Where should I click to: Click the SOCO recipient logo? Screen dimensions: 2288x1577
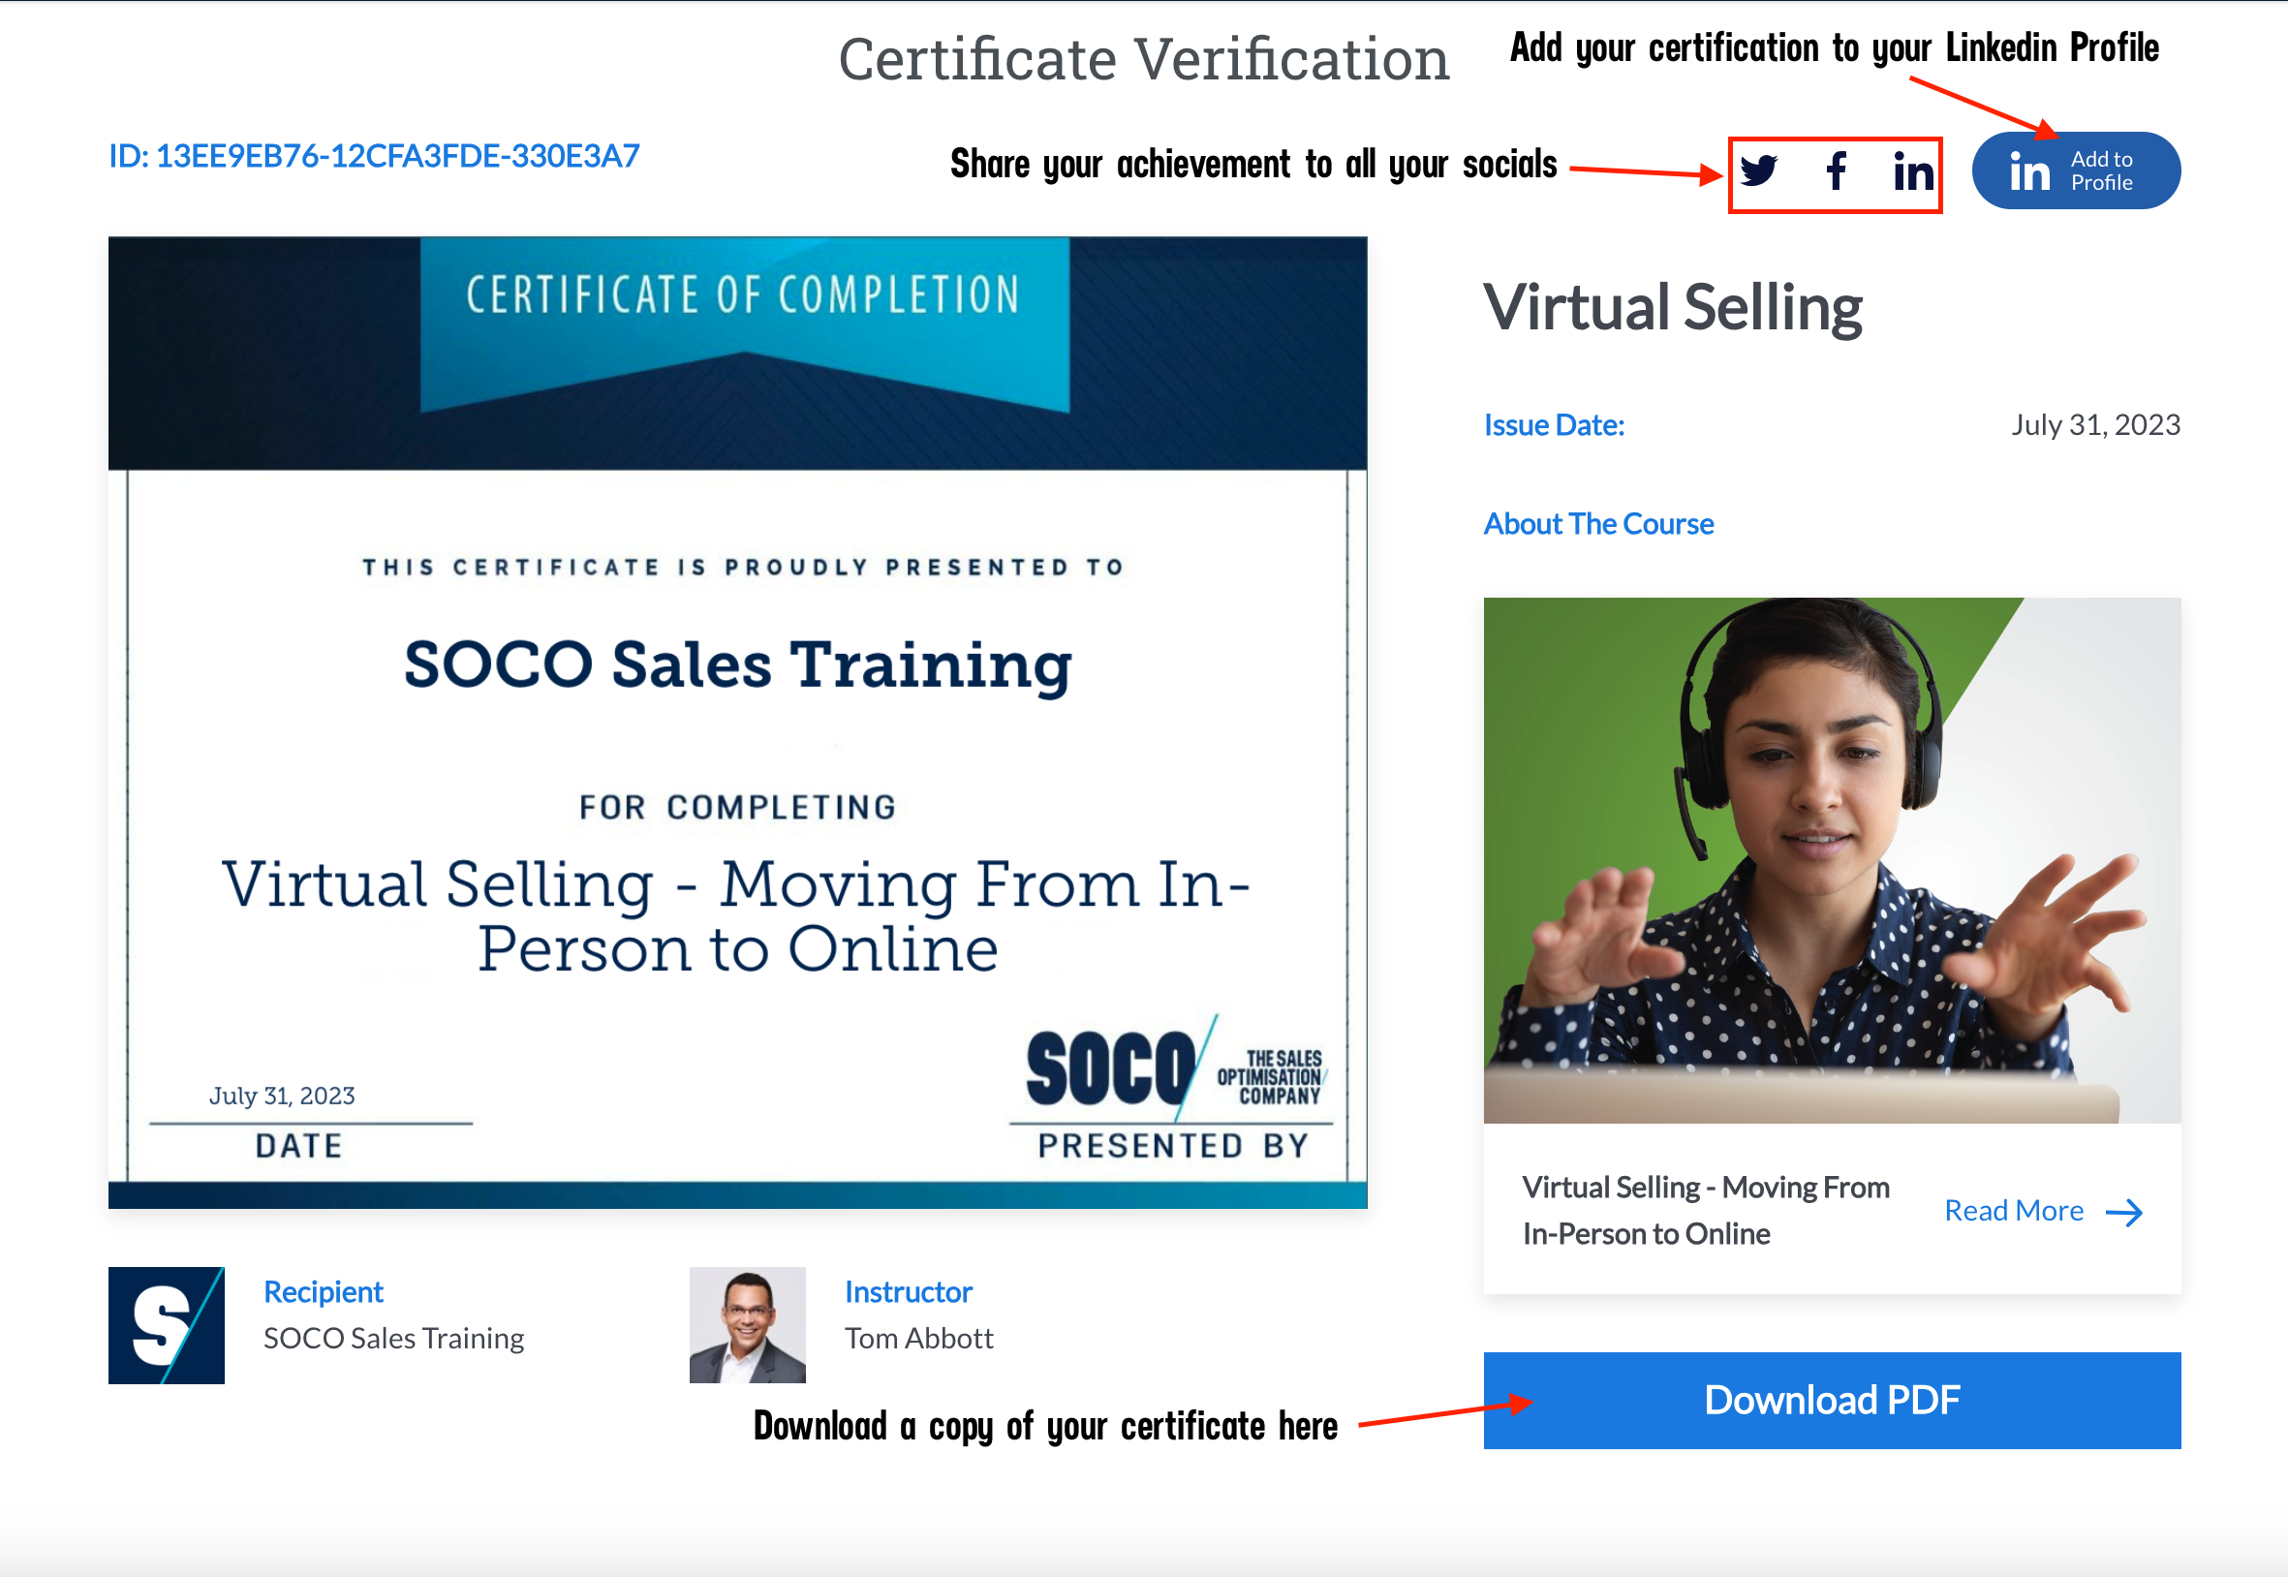coord(166,1325)
